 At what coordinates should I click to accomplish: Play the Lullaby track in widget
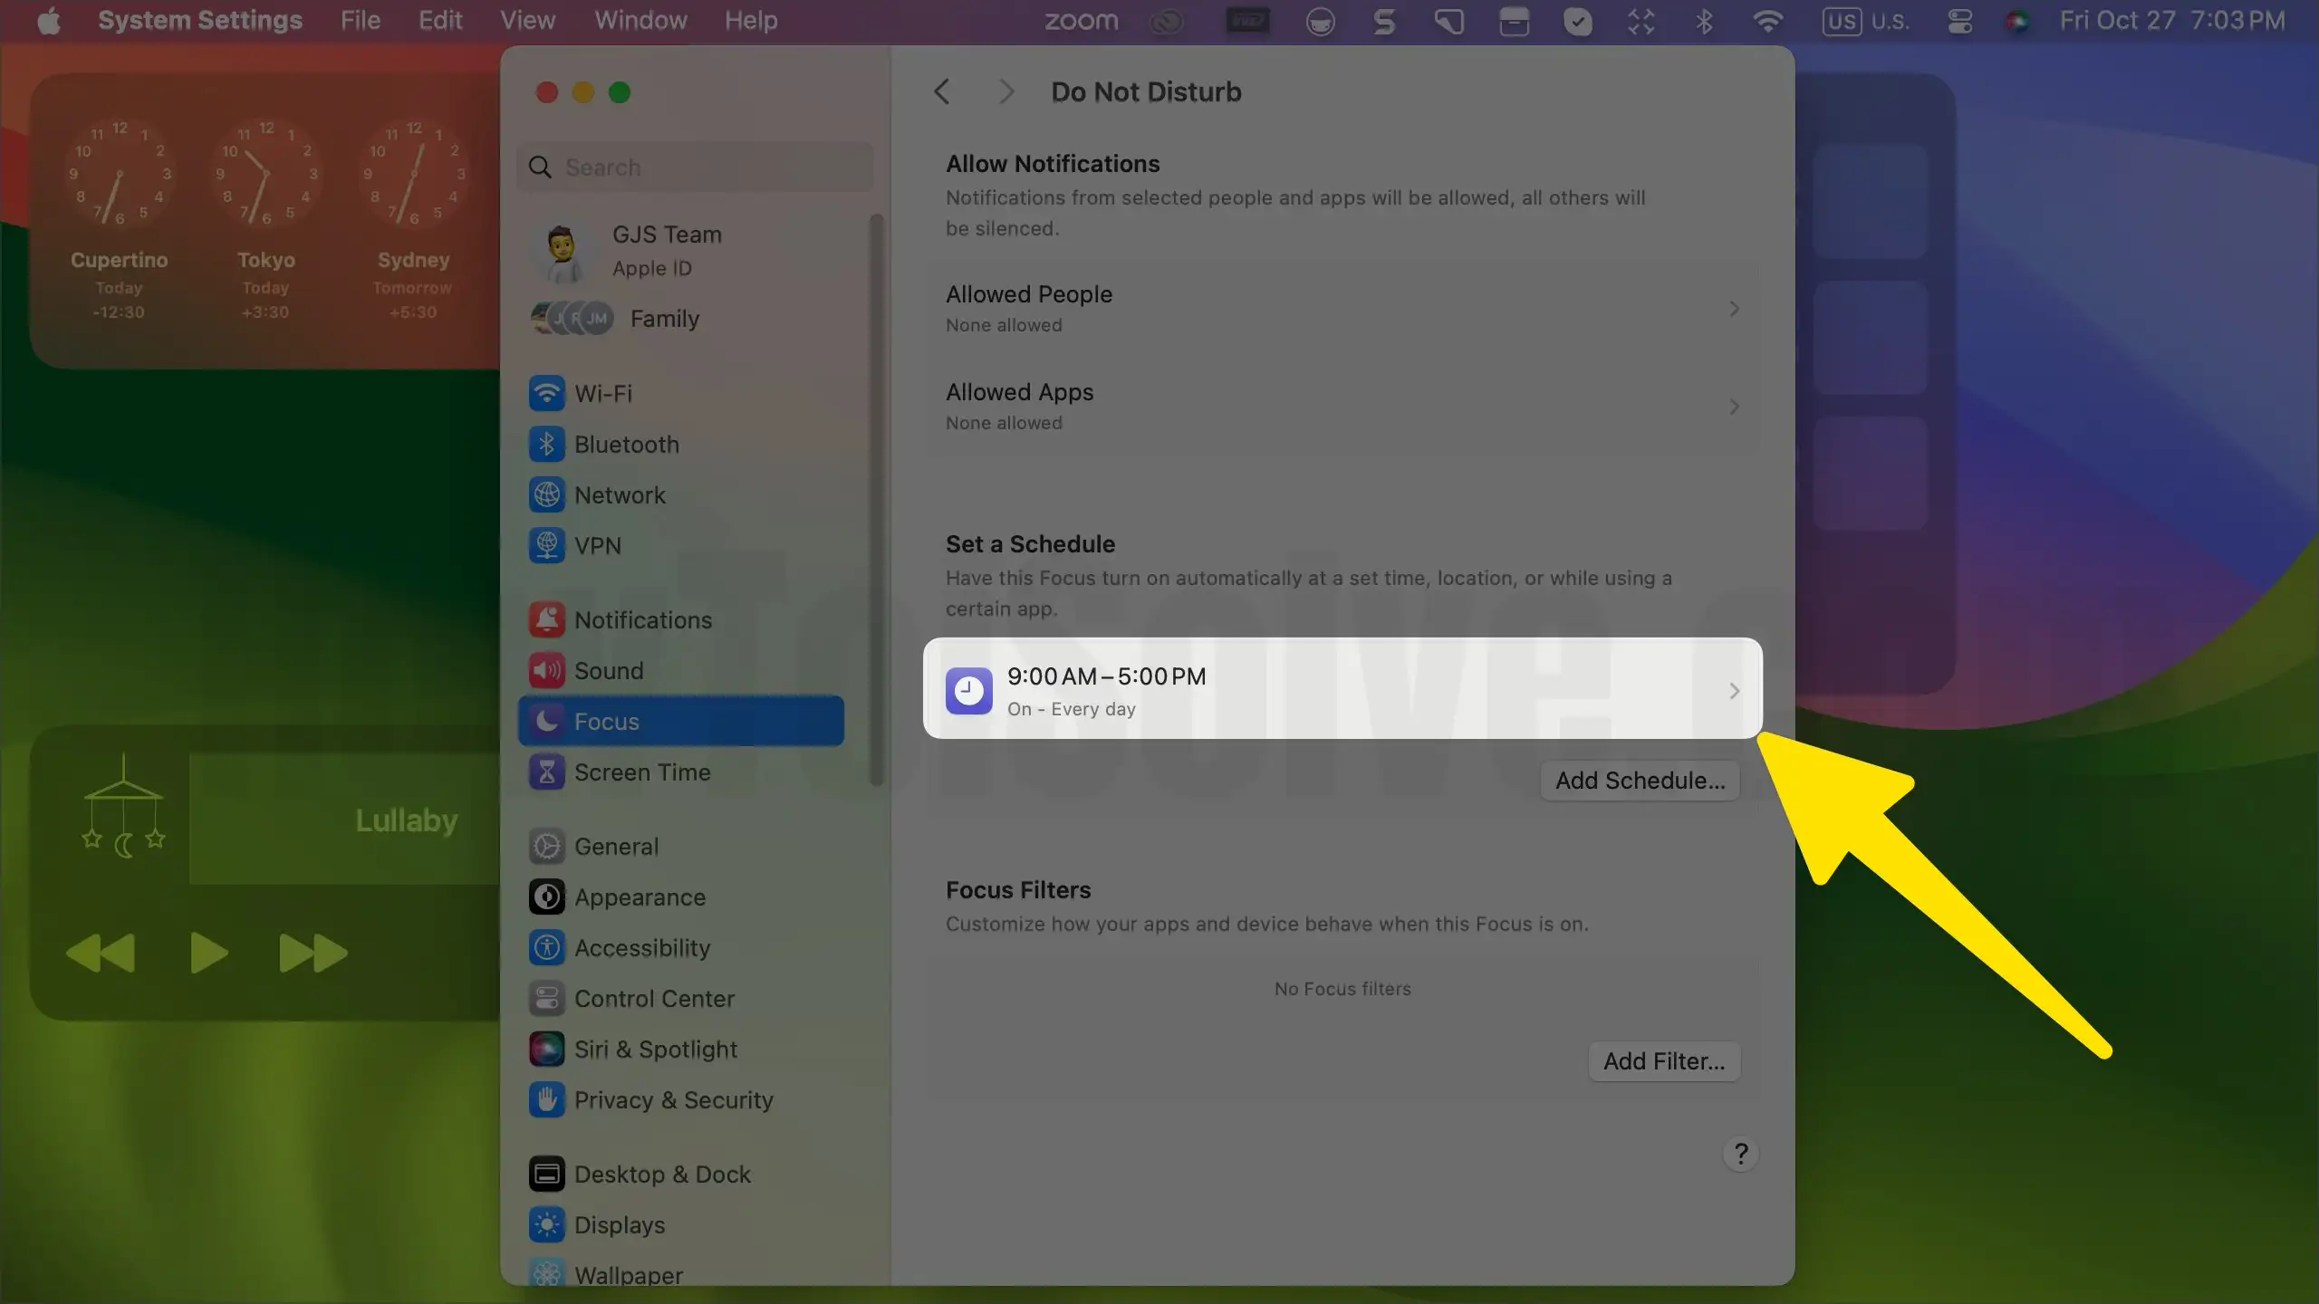click(209, 953)
